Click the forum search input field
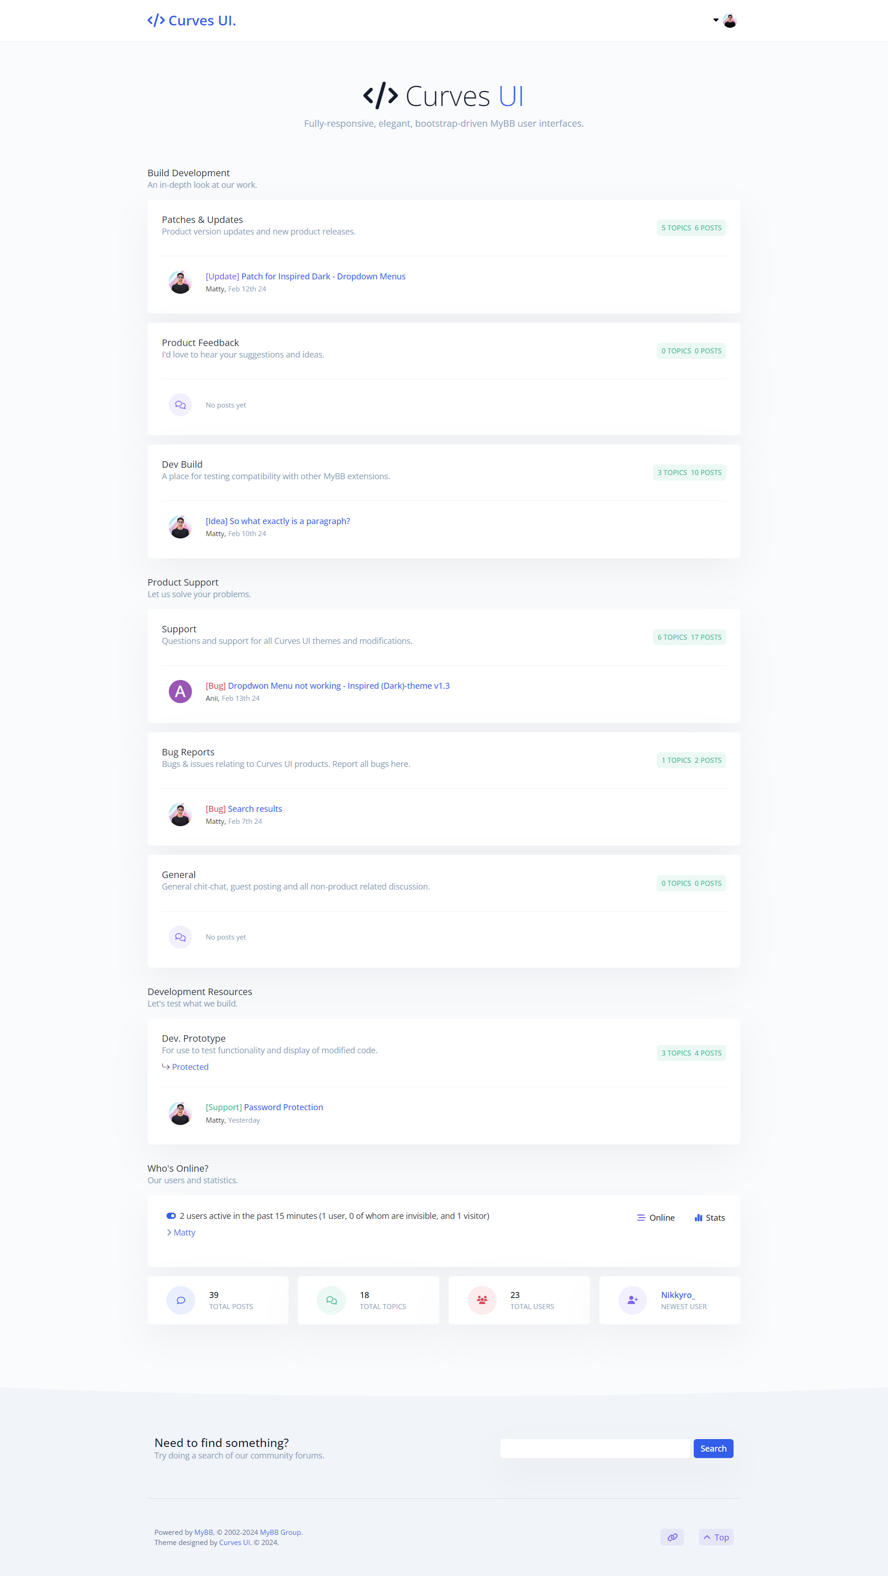 [594, 1448]
